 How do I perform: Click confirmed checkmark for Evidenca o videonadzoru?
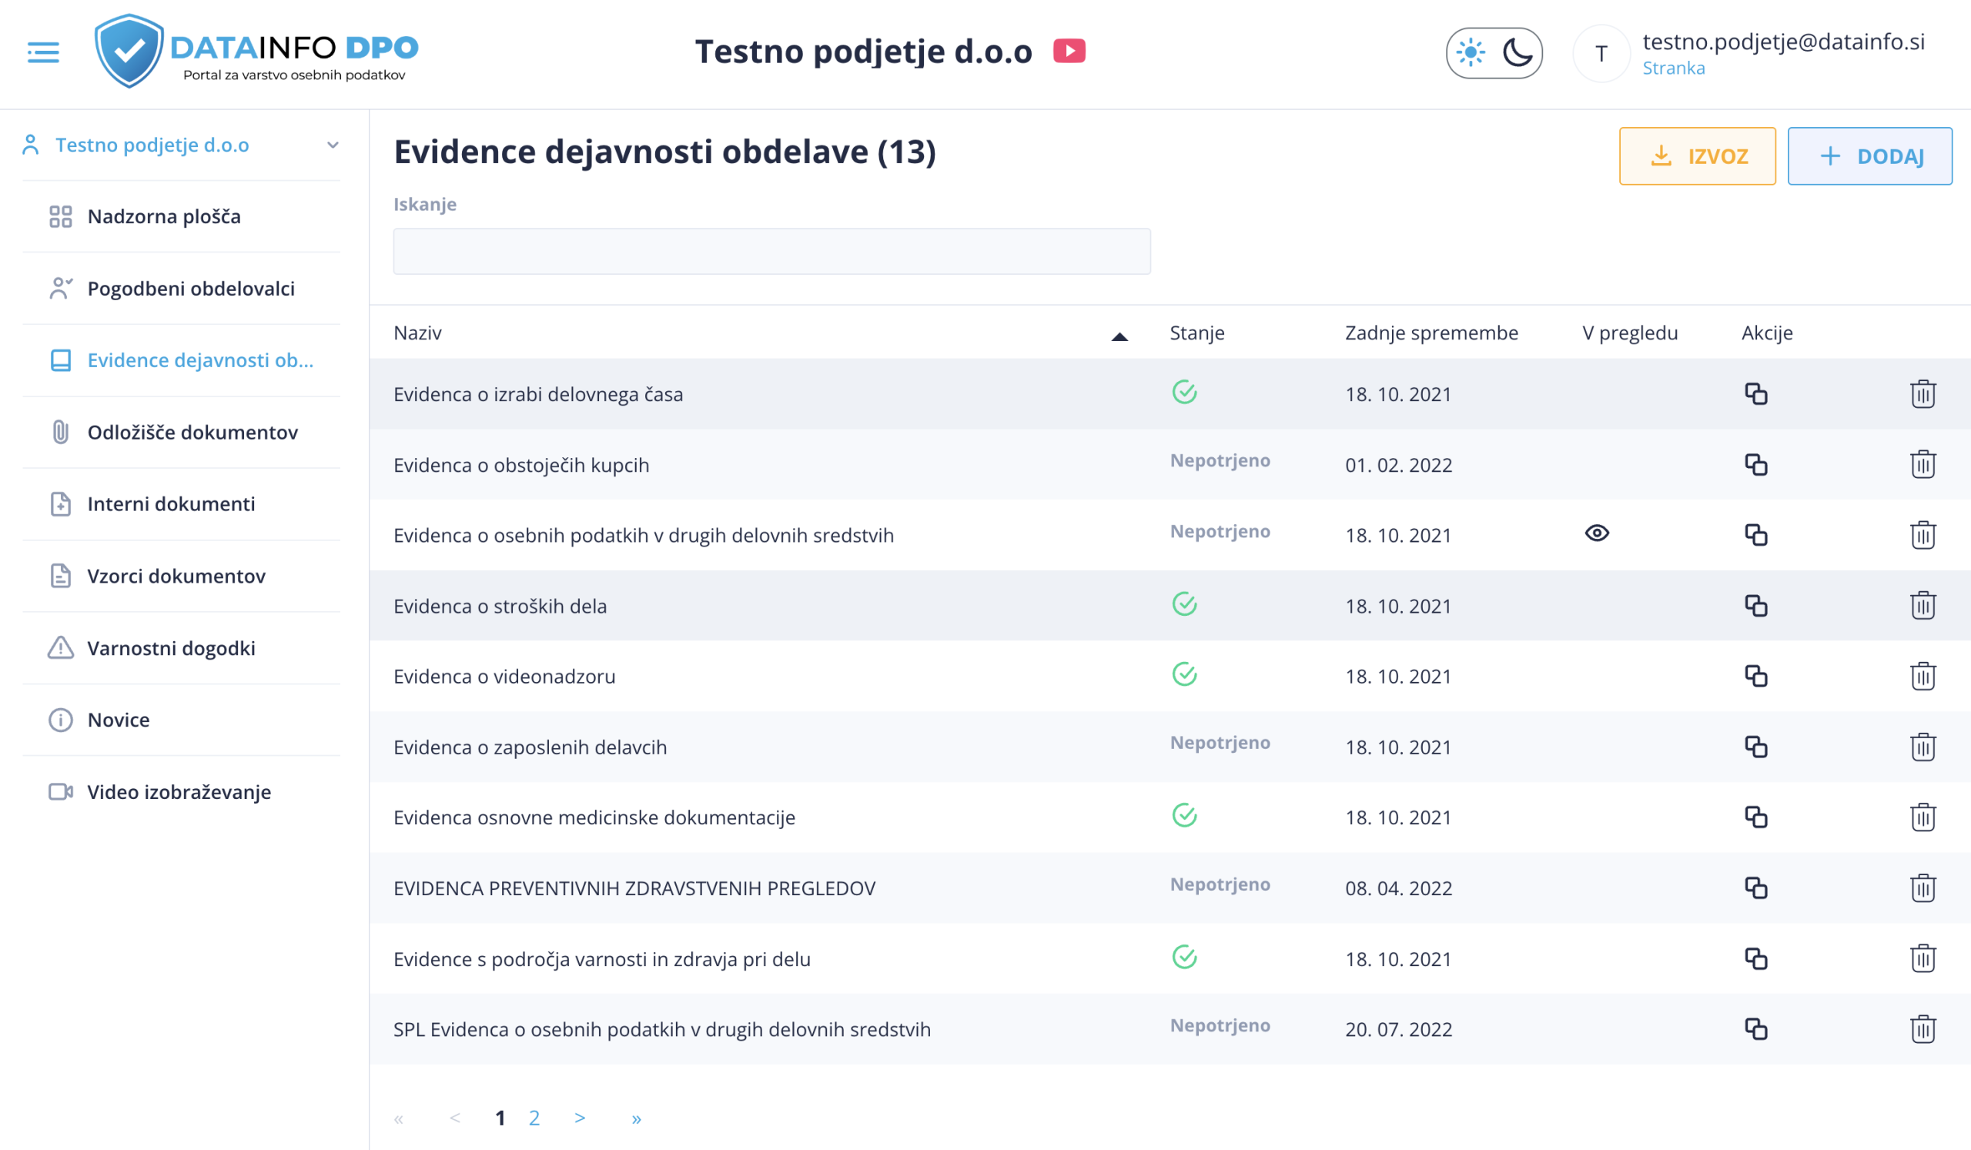tap(1184, 674)
